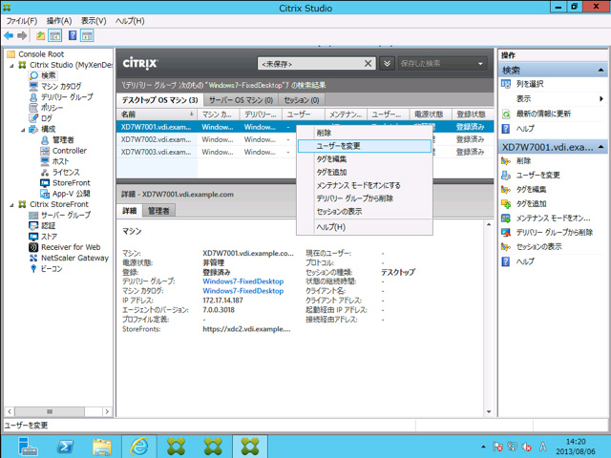The height and width of the screenshot is (458, 611).
Task: Click ユーザーを変更 in actions pane
Action: point(537,176)
